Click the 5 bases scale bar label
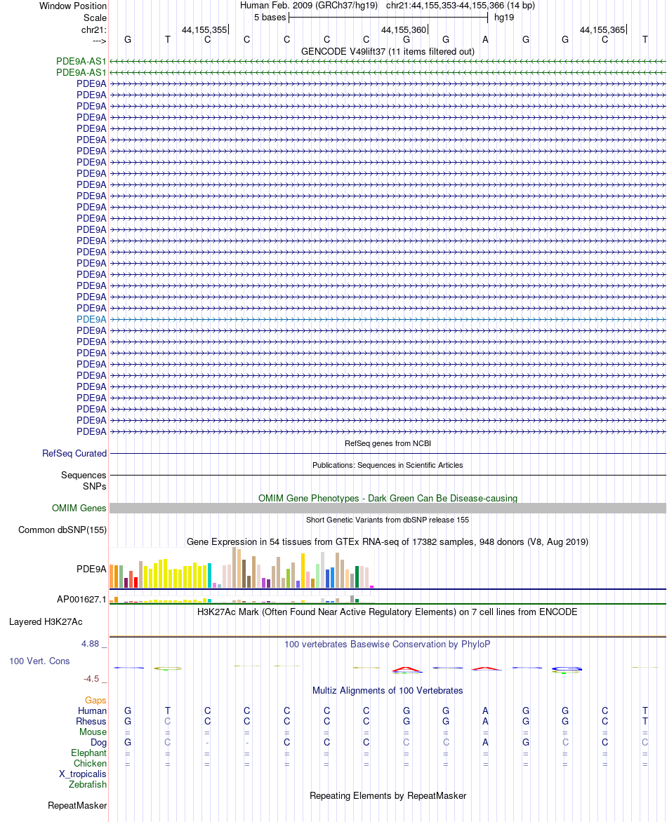Image resolution: width=667 pixels, height=822 pixels. 270,18
